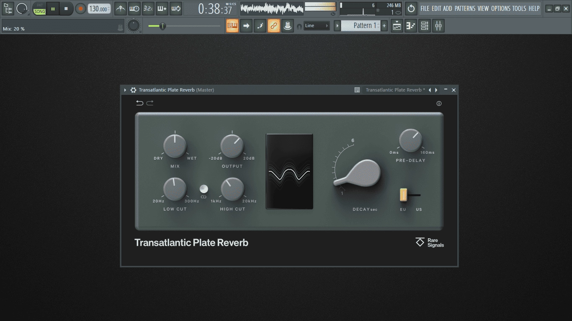The image size is (572, 321).
Task: Click the magnet snap icon
Action: (x=299, y=26)
